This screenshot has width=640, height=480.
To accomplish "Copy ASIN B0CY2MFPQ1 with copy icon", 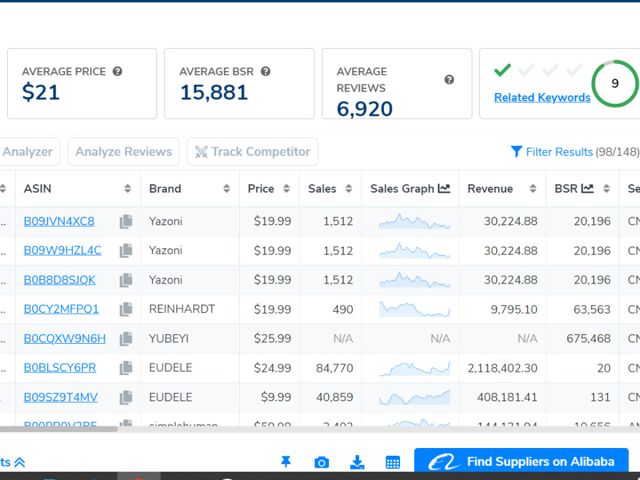I will point(126,309).
